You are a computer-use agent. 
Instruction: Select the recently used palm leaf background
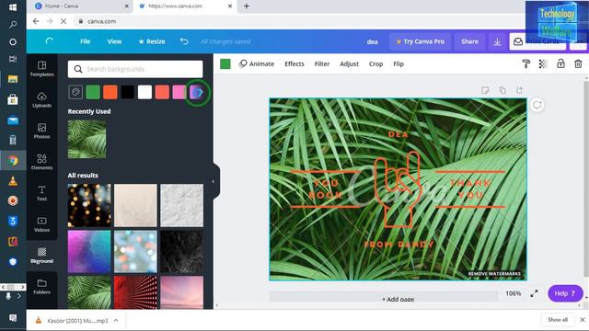tap(87, 139)
